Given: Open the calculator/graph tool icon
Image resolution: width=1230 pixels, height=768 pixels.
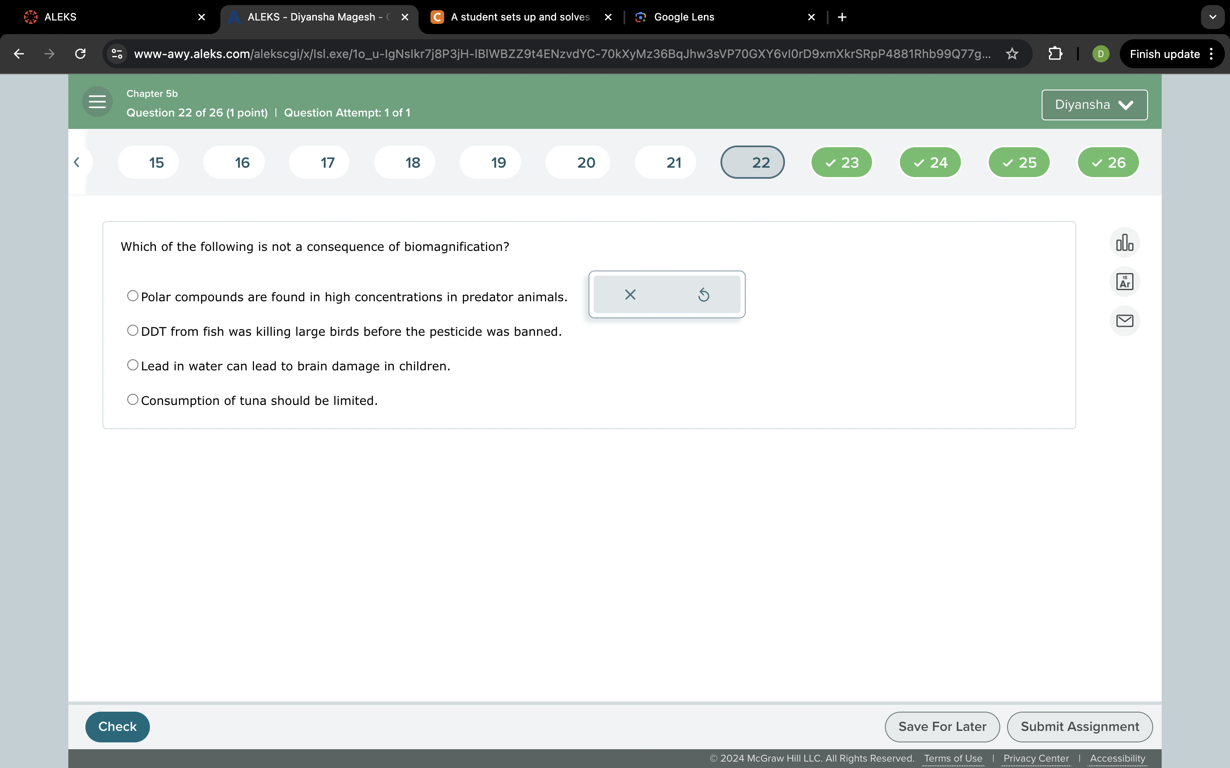Looking at the screenshot, I should tap(1125, 243).
